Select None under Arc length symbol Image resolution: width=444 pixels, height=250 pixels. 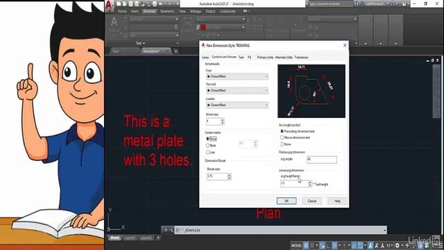pos(282,144)
